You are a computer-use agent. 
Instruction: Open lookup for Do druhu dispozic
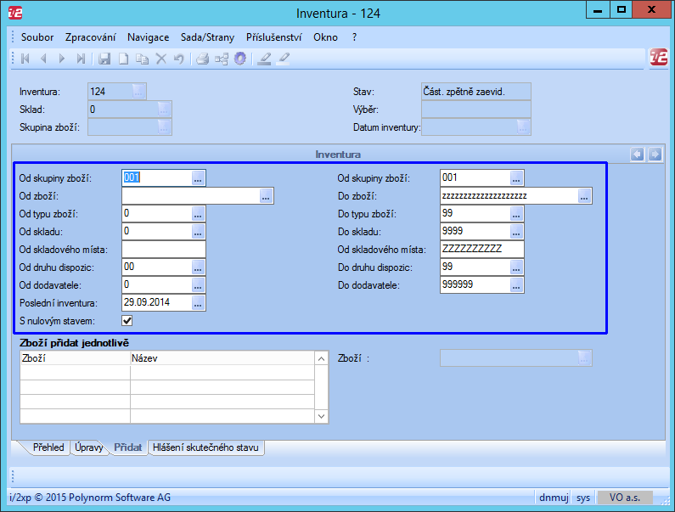[x=516, y=267]
